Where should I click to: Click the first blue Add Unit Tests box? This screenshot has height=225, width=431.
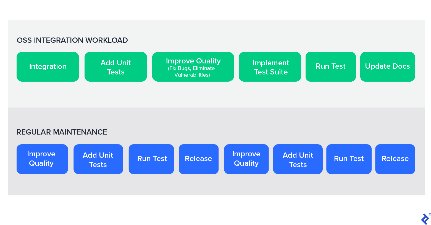point(98,159)
